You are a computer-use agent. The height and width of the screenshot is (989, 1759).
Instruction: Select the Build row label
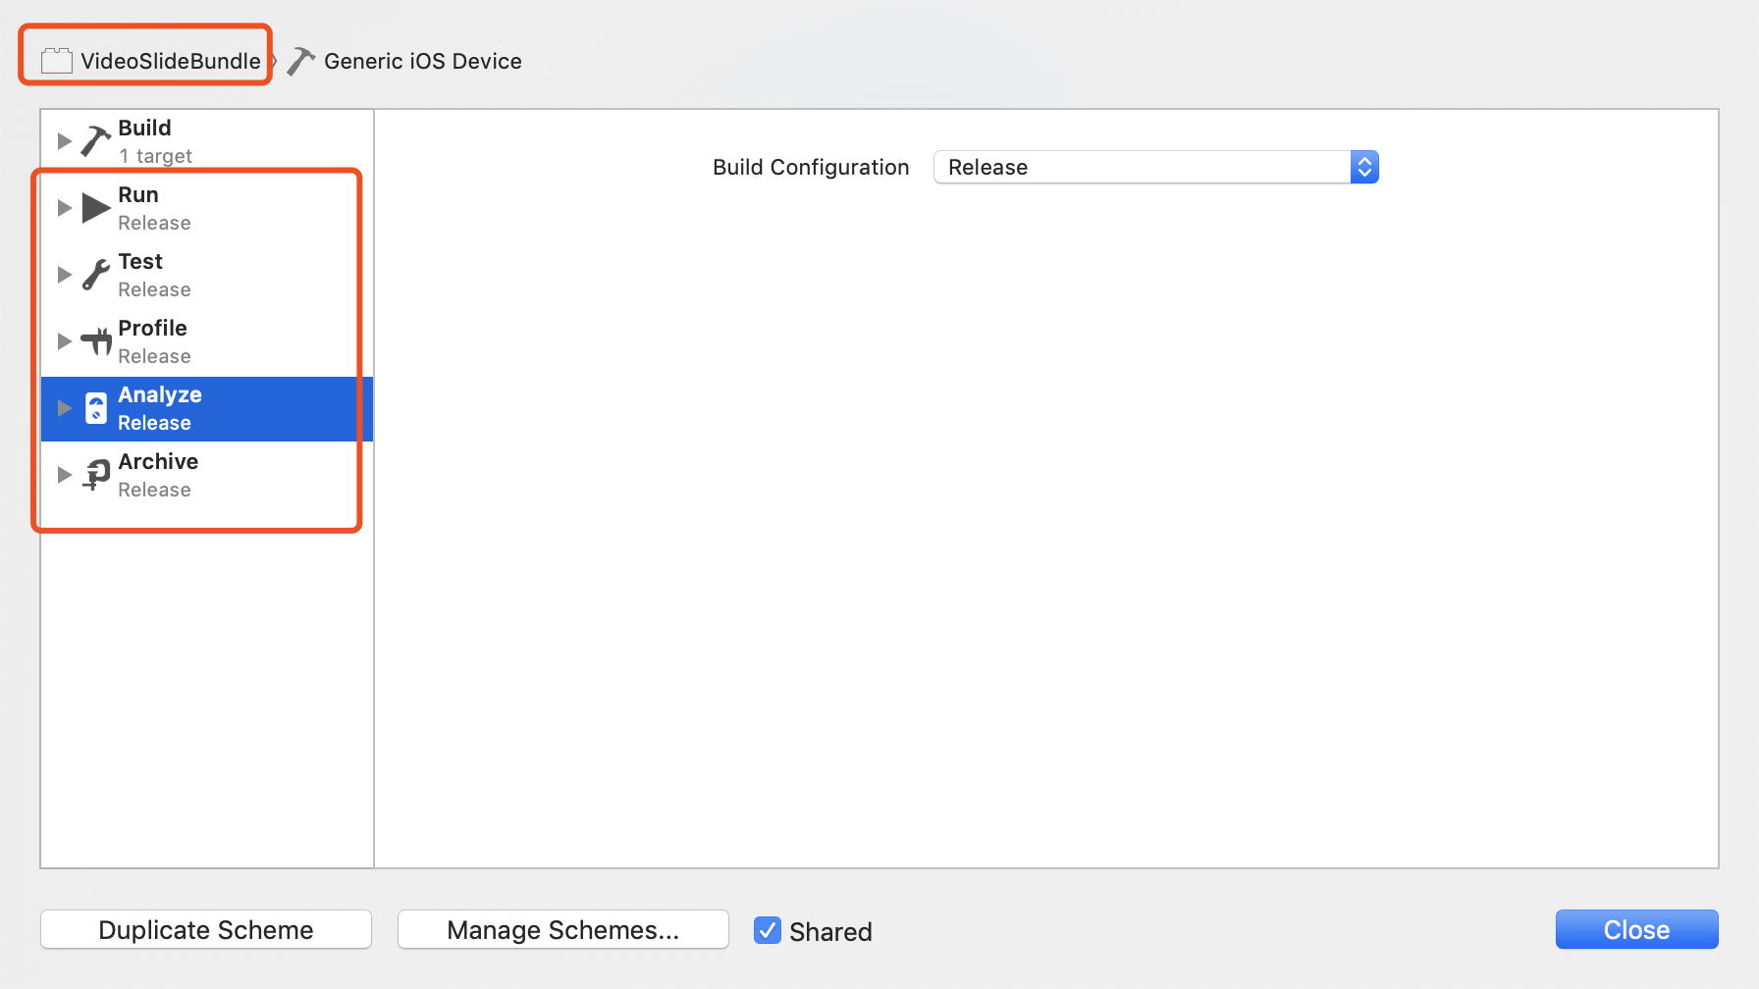tap(144, 129)
